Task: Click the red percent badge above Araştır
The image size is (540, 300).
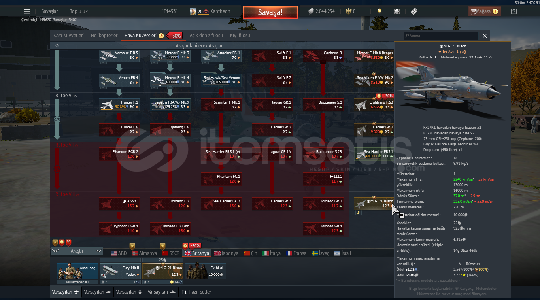Action: pos(68,242)
